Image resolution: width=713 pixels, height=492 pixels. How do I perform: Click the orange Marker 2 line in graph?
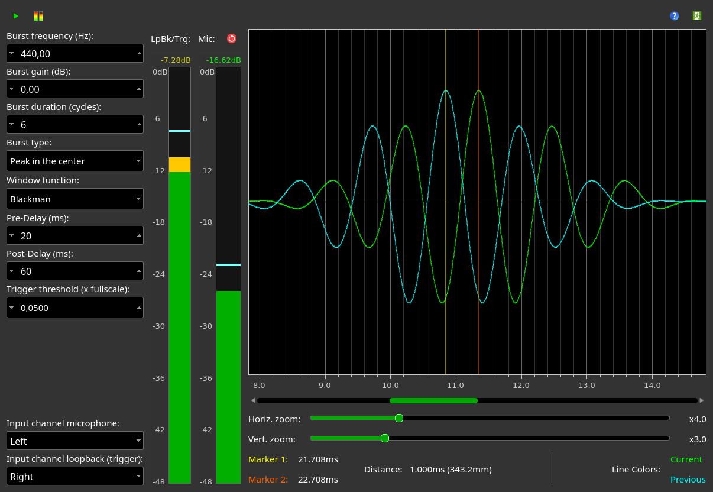click(x=478, y=202)
